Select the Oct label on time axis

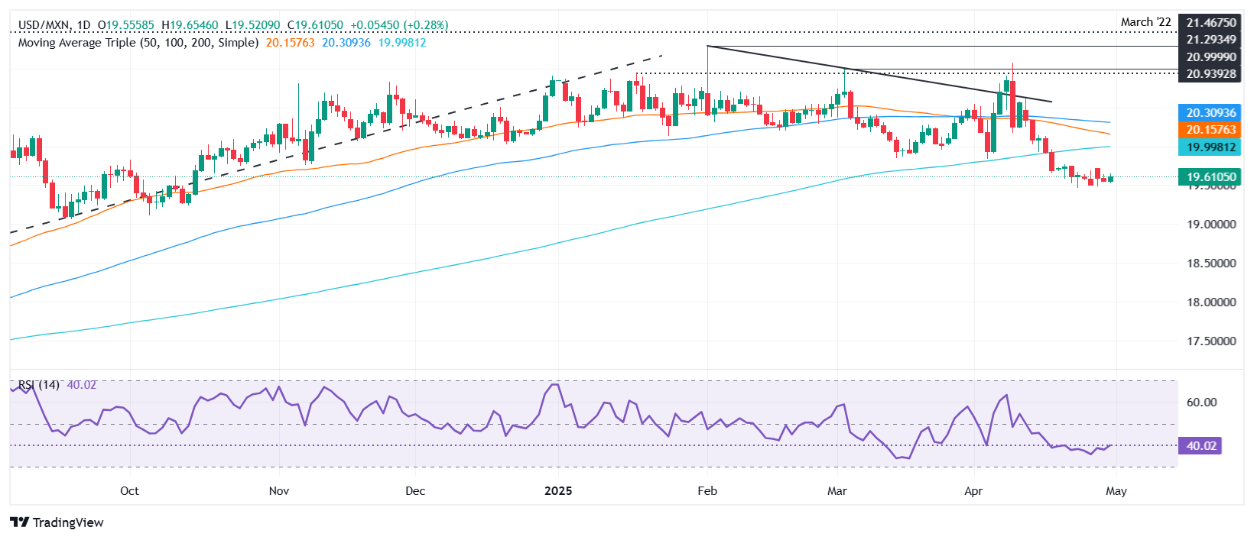[x=129, y=490]
